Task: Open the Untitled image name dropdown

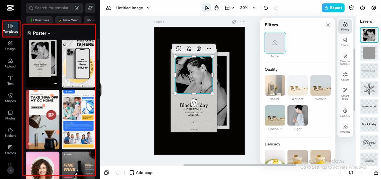Action: (133, 8)
